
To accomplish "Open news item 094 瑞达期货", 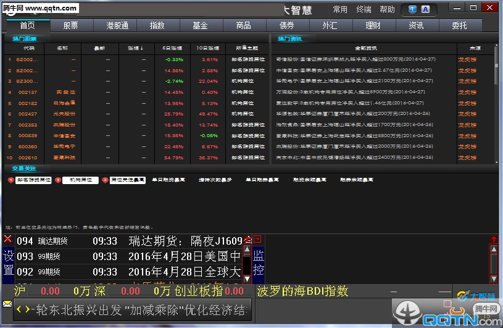I will click(129, 241).
